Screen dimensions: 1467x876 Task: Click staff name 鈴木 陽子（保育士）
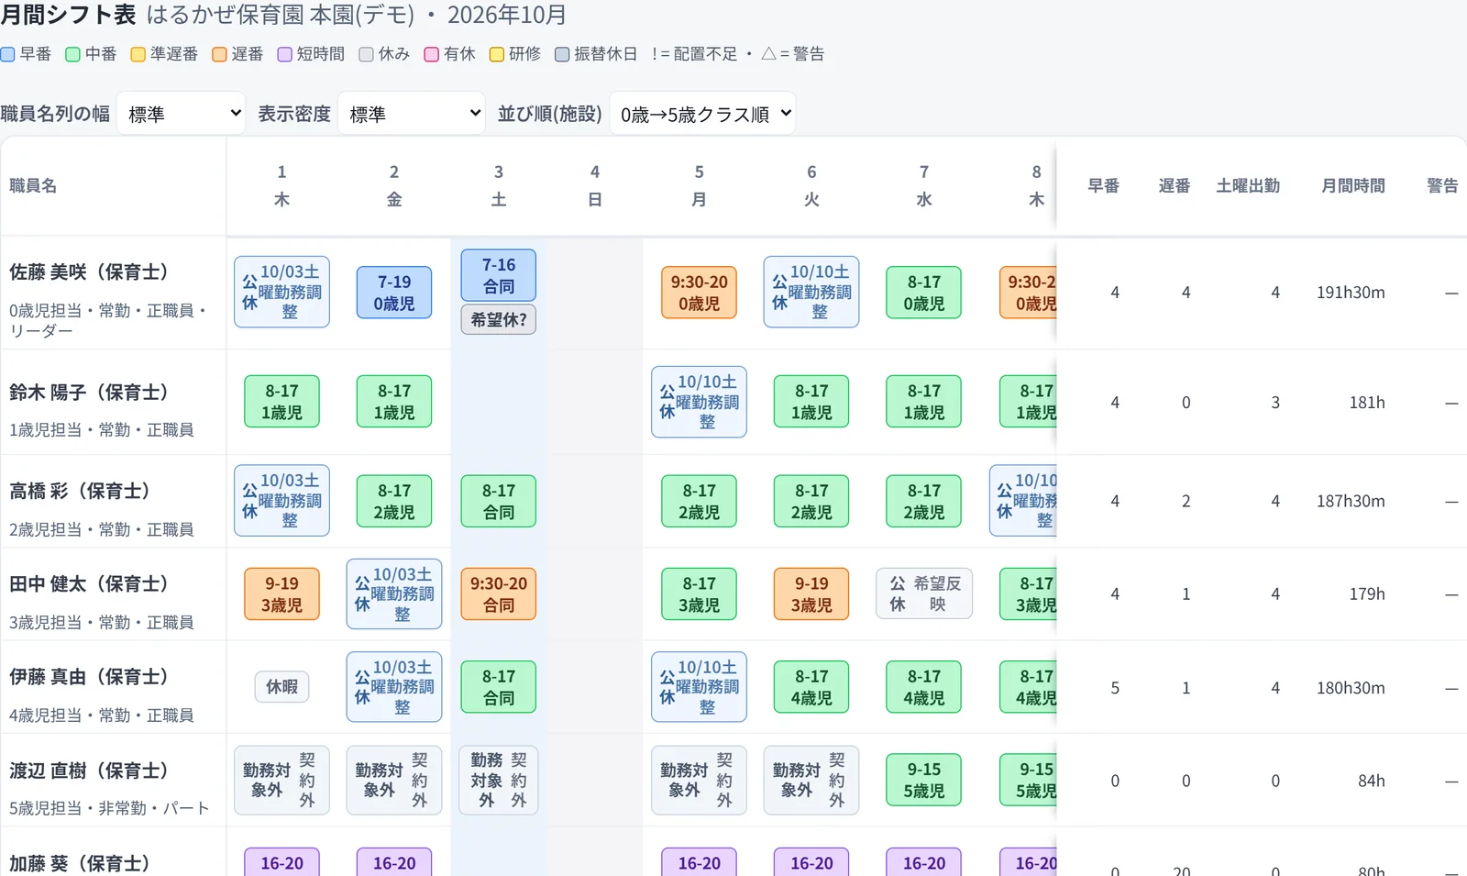(x=89, y=393)
